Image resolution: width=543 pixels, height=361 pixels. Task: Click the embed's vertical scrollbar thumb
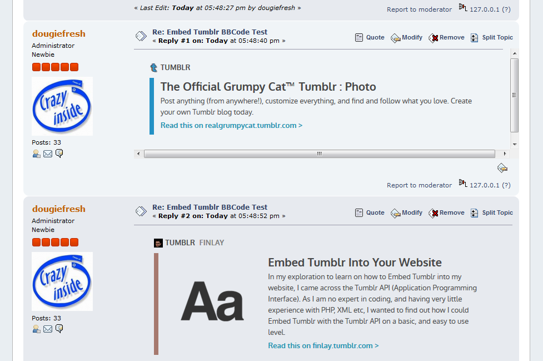click(x=515, y=95)
